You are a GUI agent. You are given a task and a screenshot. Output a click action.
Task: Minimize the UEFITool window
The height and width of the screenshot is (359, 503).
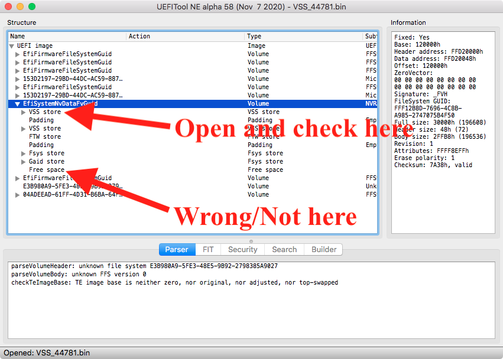(x=20, y=6)
